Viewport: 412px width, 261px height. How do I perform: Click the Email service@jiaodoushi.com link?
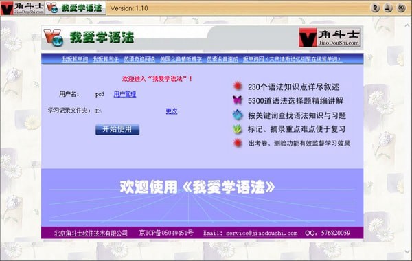point(250,233)
